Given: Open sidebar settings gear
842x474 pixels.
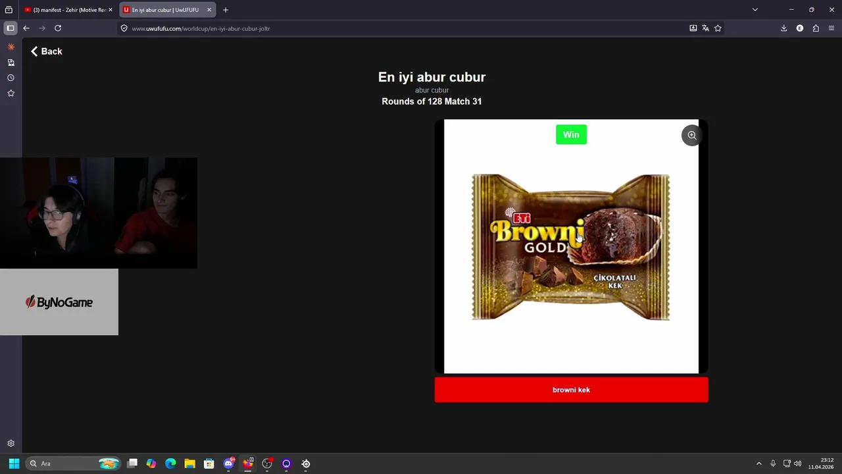Looking at the screenshot, I should pos(11,444).
